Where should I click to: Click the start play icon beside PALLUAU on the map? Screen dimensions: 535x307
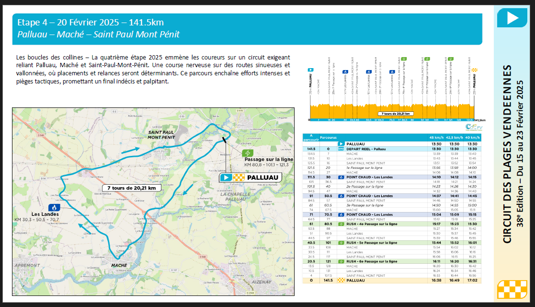tap(226, 177)
